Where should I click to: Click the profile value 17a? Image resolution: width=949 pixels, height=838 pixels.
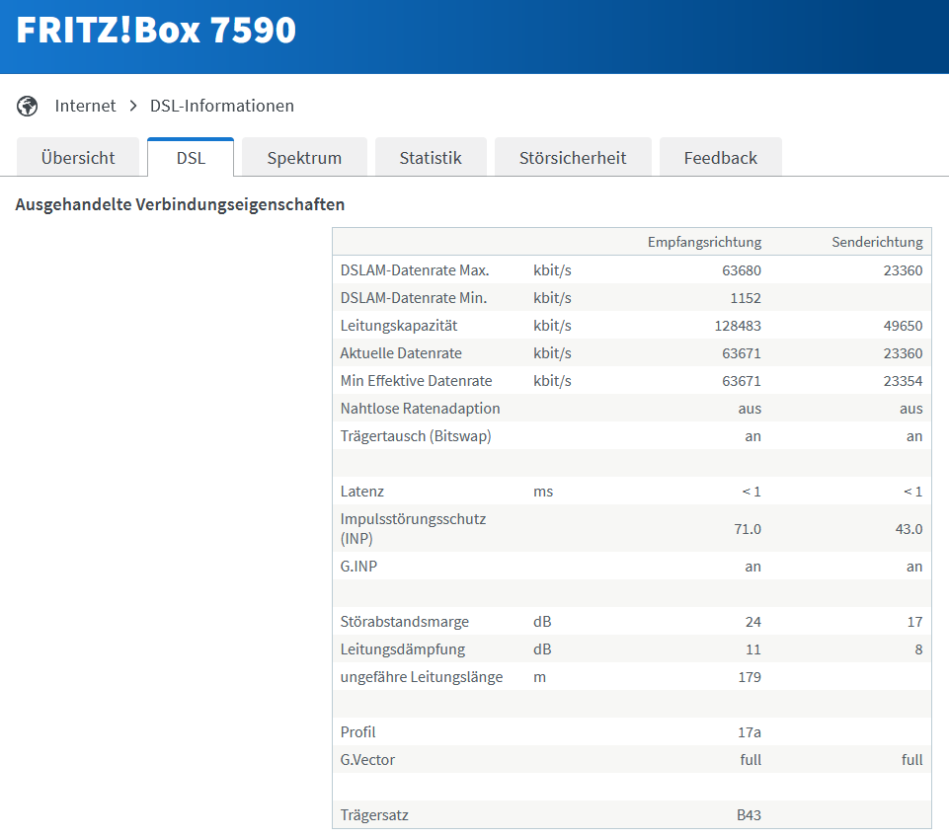(x=750, y=732)
